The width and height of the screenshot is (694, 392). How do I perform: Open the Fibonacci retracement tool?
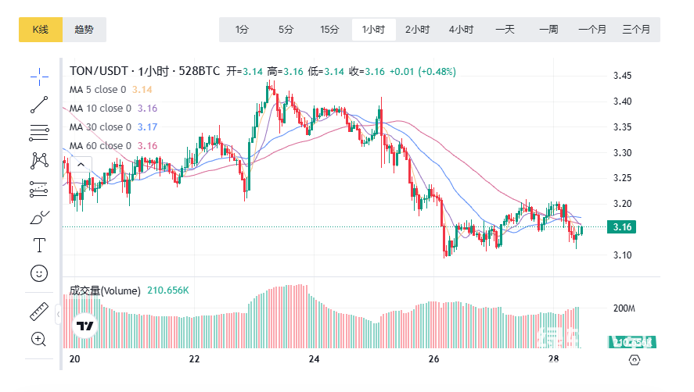click(39, 132)
